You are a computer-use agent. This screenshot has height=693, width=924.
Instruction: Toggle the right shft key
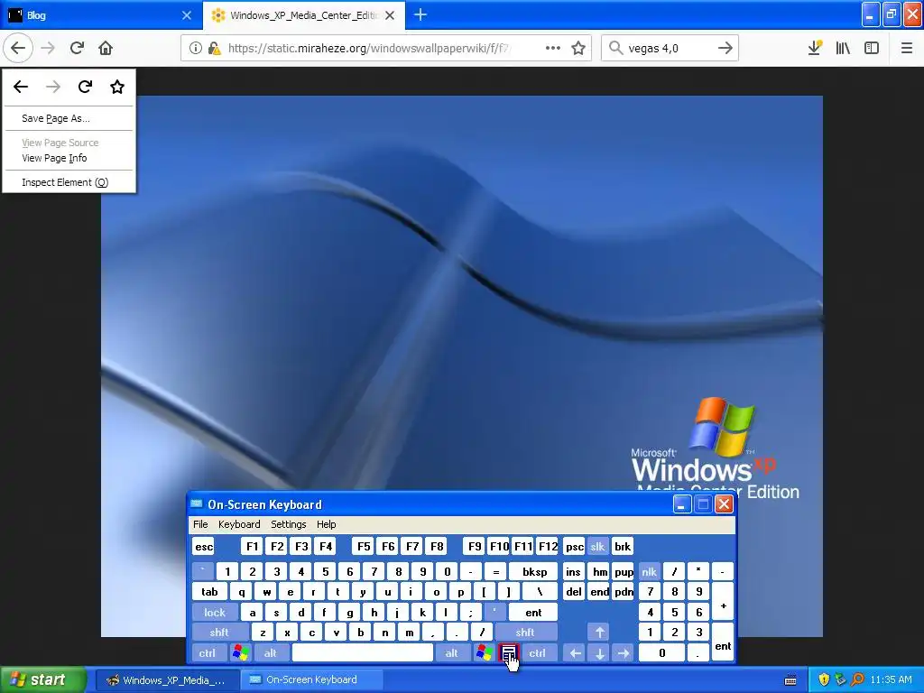click(525, 633)
